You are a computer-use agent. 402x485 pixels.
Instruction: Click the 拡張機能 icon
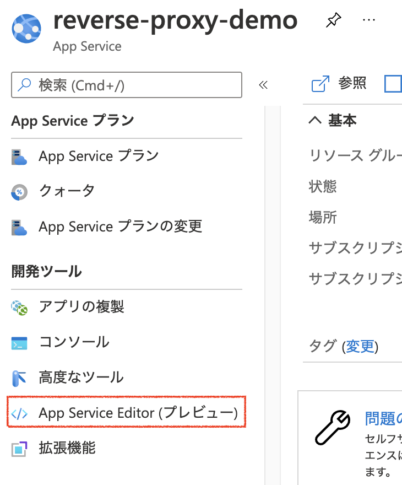(19, 449)
